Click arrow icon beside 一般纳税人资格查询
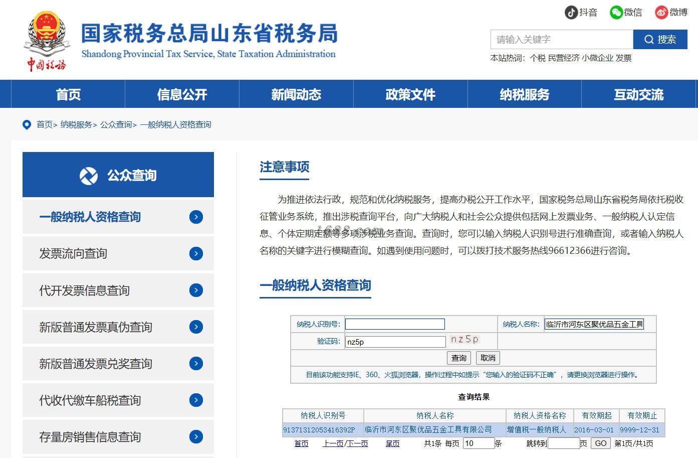 (196, 217)
